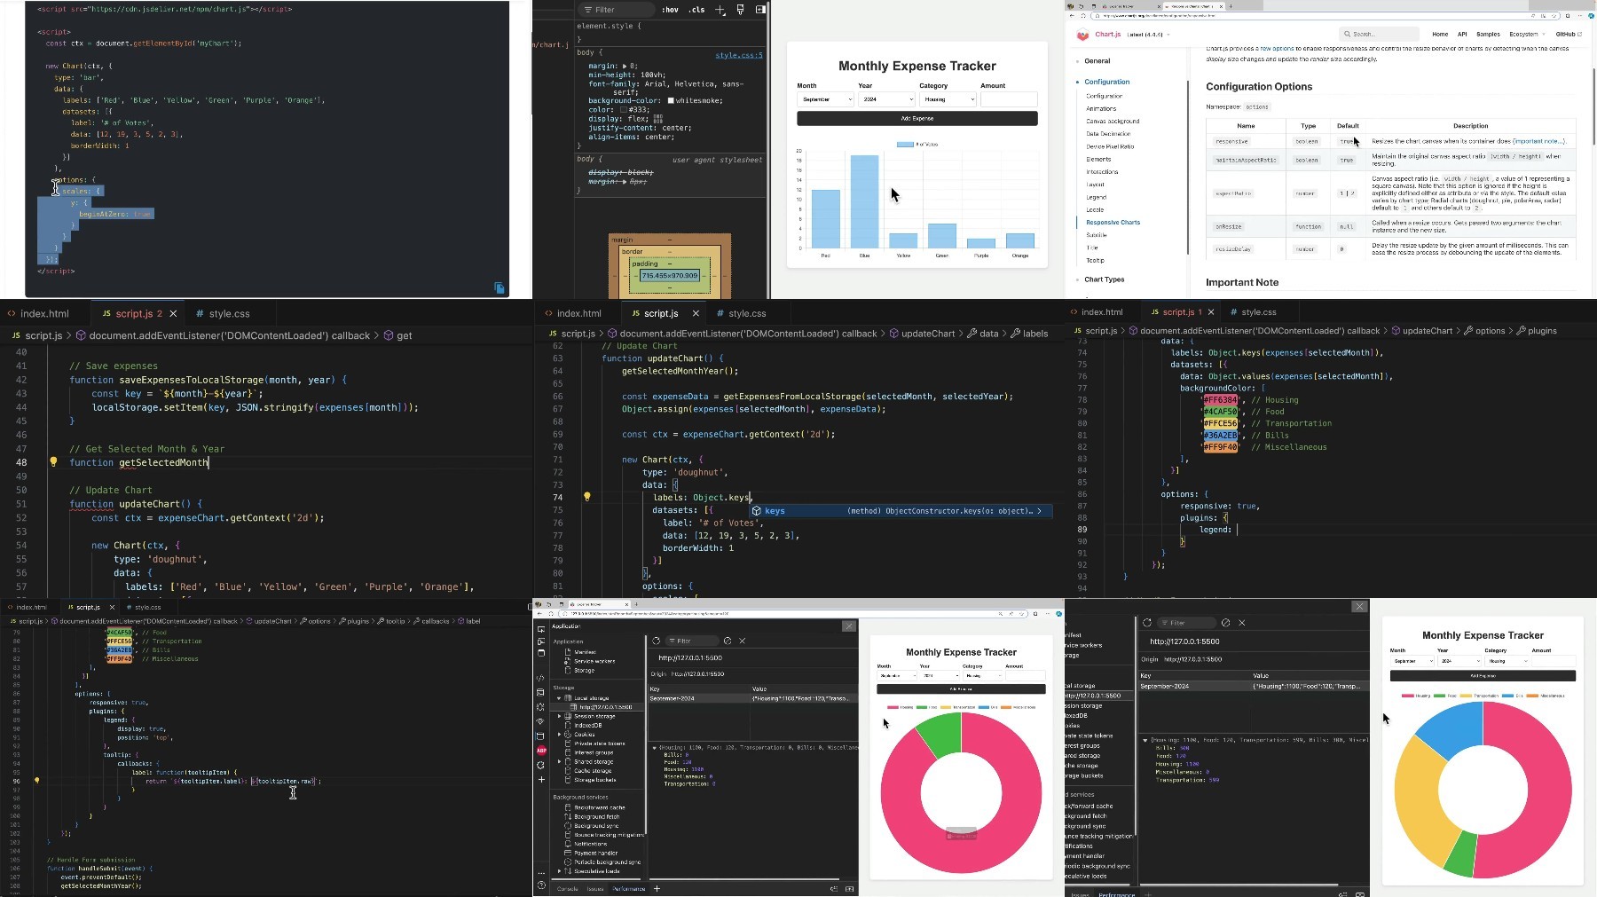Collapse the Local storage tree node
Screen dimensions: 1597x897
point(559,698)
